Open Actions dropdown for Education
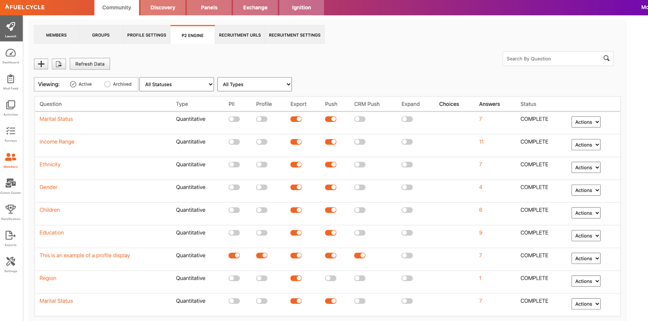648x321 pixels. point(586,235)
